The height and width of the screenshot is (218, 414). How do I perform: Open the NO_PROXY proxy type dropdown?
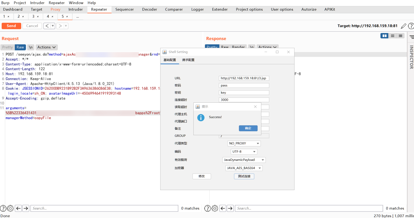click(x=244, y=143)
